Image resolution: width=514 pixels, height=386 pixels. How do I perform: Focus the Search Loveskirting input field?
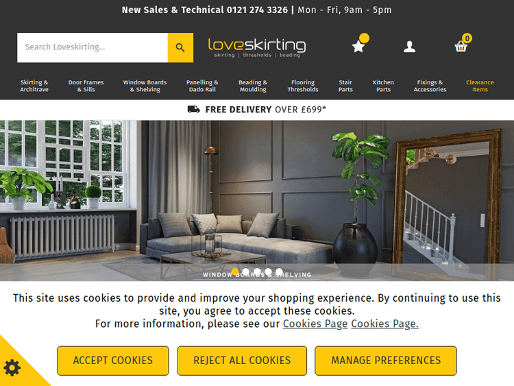(x=93, y=47)
